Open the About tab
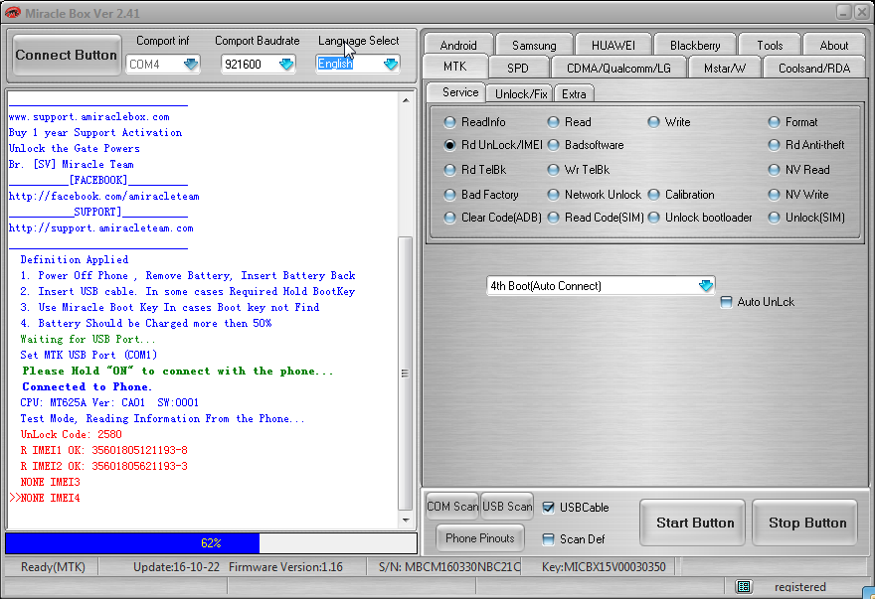Image resolution: width=875 pixels, height=599 pixels. coord(833,45)
